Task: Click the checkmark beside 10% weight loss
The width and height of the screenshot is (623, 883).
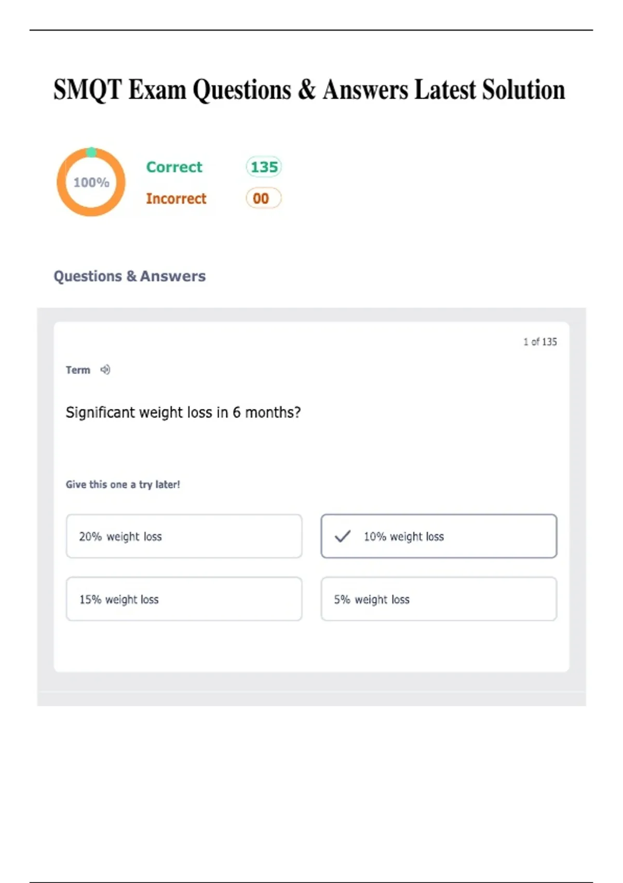Action: coord(343,536)
